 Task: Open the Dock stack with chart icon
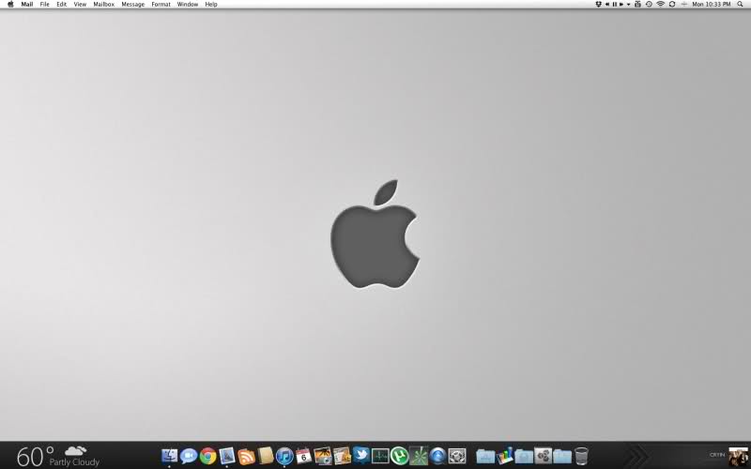coord(504,456)
